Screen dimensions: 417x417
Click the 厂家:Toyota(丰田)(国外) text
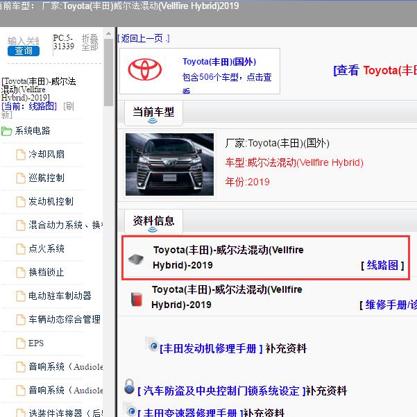pyautogui.click(x=277, y=144)
